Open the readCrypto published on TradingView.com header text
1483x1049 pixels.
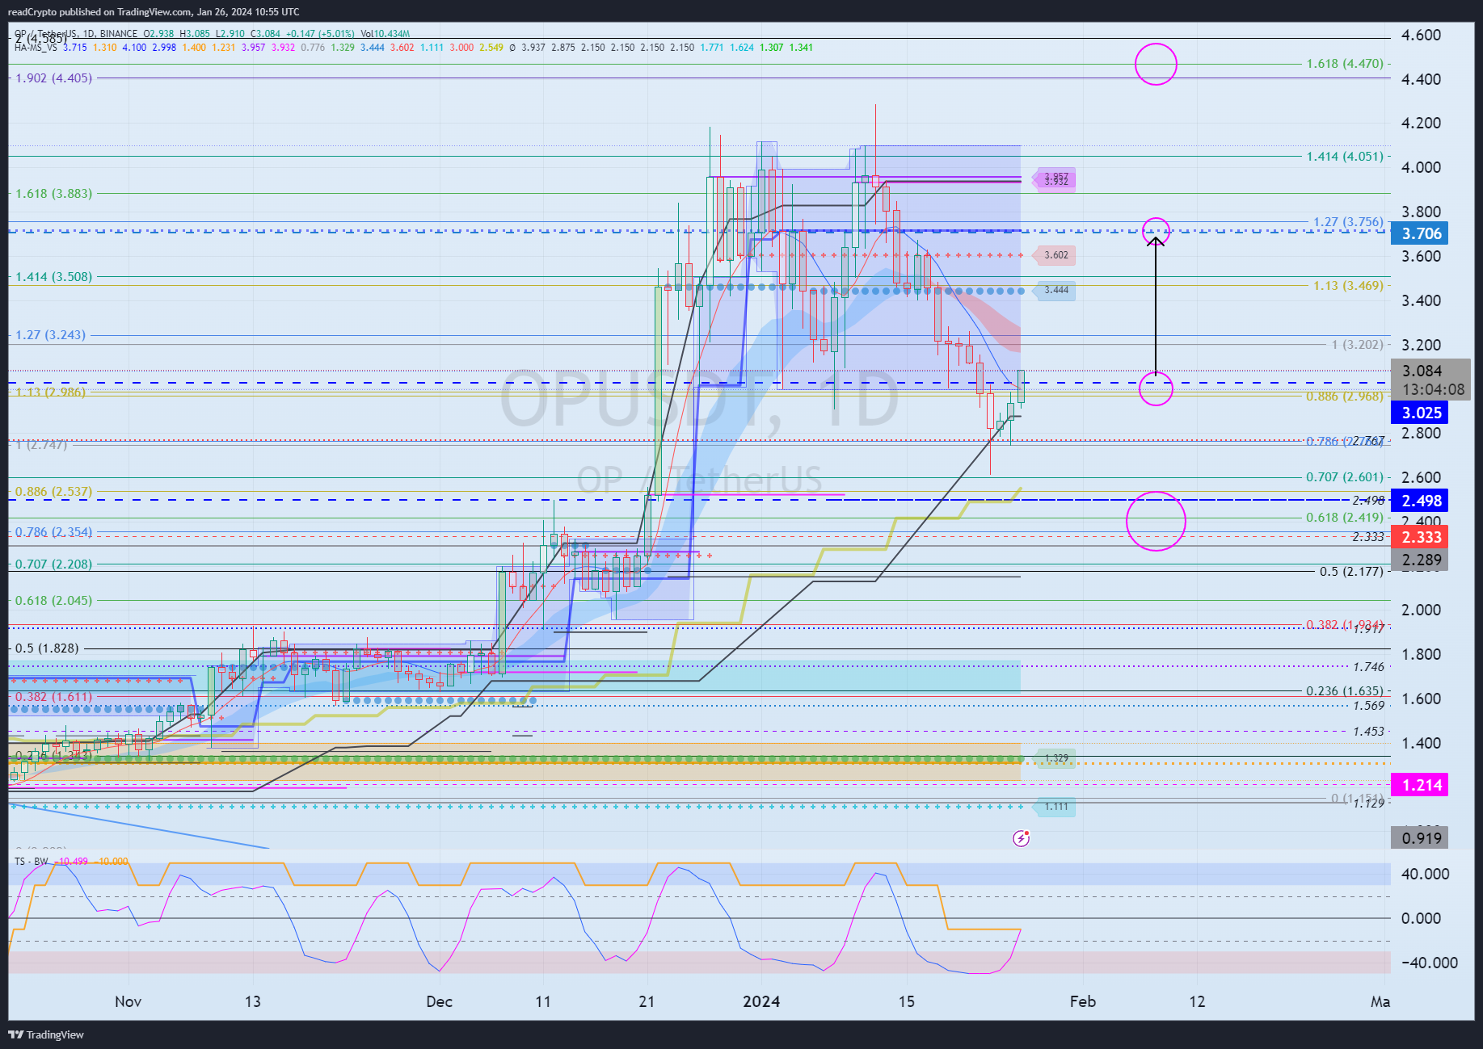click(154, 12)
